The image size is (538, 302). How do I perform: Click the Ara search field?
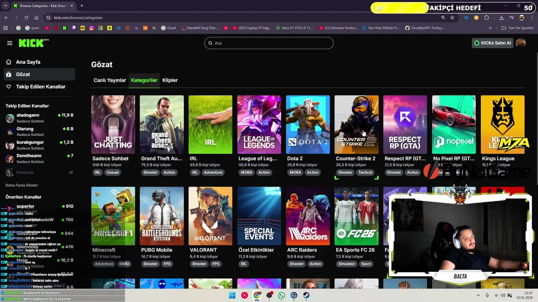(269, 43)
